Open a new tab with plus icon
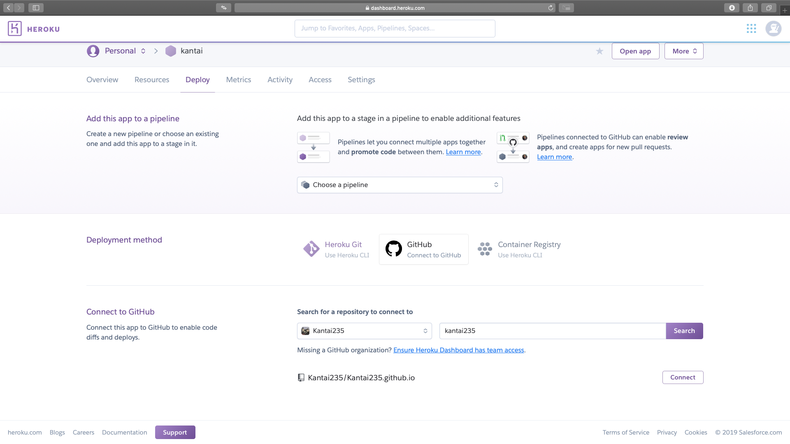Screen dimensions: 790x444 click(x=785, y=10)
